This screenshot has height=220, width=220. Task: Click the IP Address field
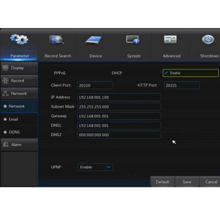coord(119,97)
